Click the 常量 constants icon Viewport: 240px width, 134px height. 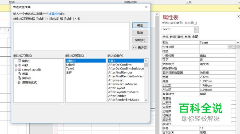[x=19, y=74]
